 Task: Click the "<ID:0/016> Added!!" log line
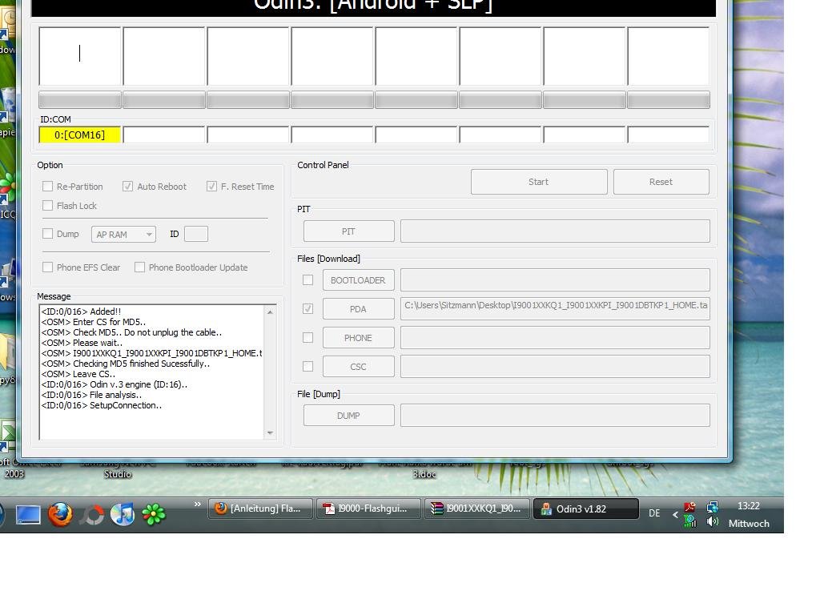(81, 312)
